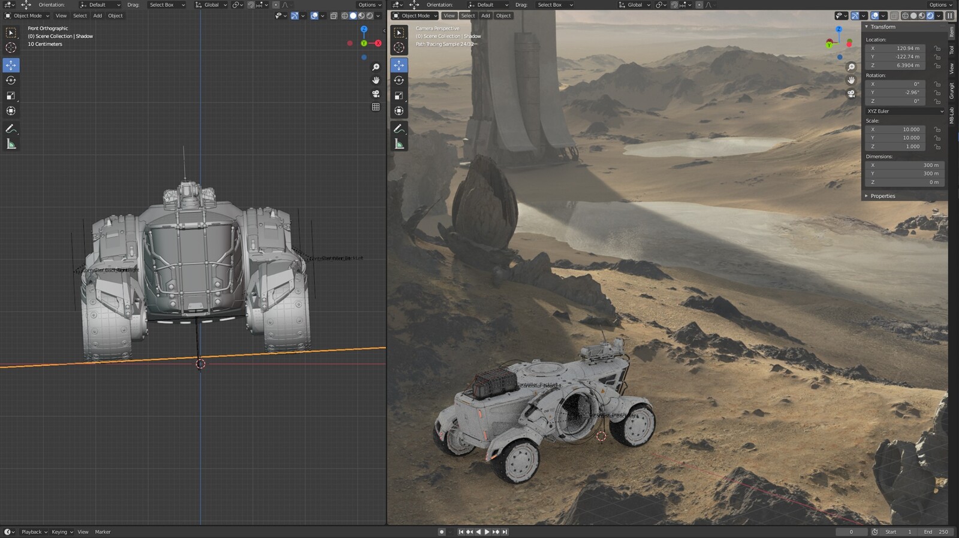Viewport: 959px width, 538px height.
Task: Open Object menu in camera viewport
Action: [x=503, y=16]
